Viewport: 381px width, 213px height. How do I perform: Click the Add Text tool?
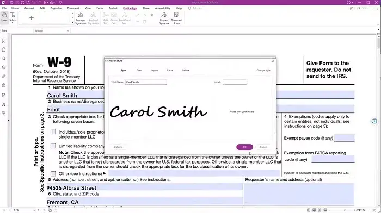[106, 18]
